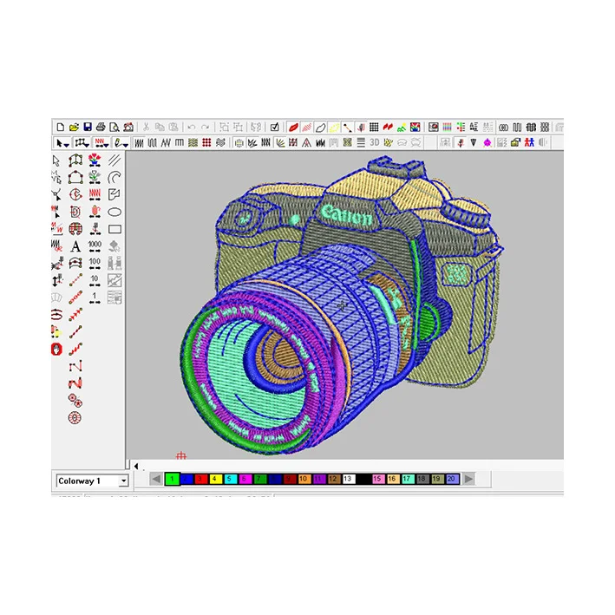Select the arrow pointer tool in left panel
Image resolution: width=615 pixels, height=615 pixels.
coord(56,160)
